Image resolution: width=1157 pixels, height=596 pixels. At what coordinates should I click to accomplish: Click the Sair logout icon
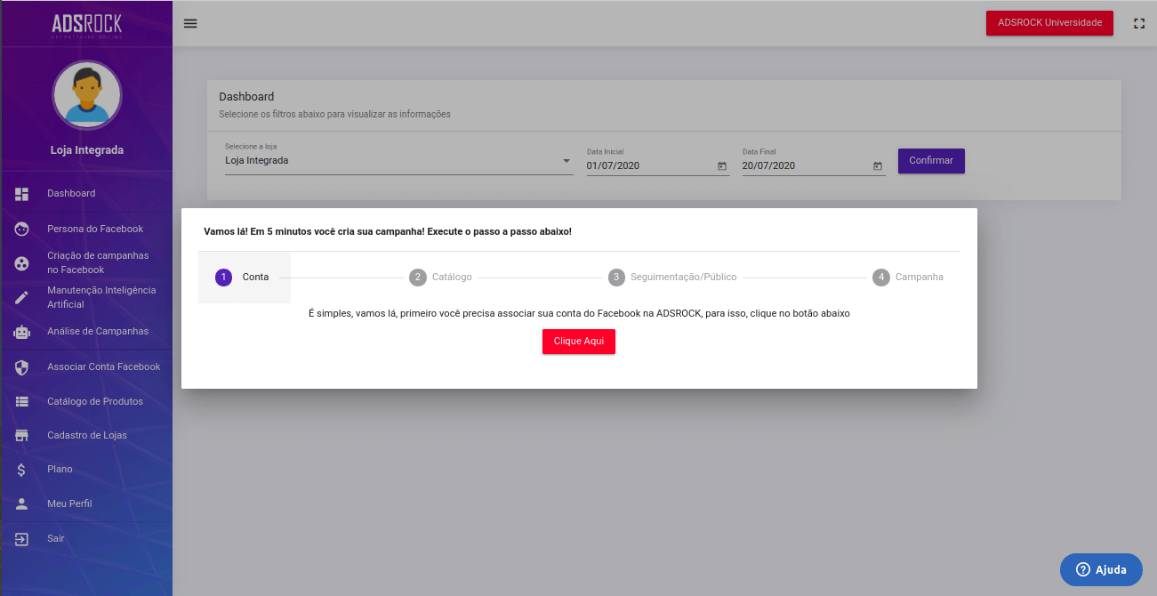pos(22,539)
